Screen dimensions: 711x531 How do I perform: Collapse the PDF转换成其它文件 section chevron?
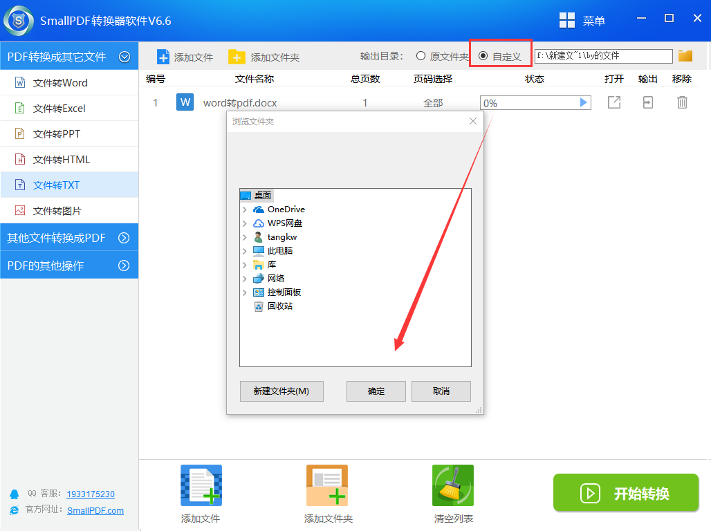tap(124, 57)
